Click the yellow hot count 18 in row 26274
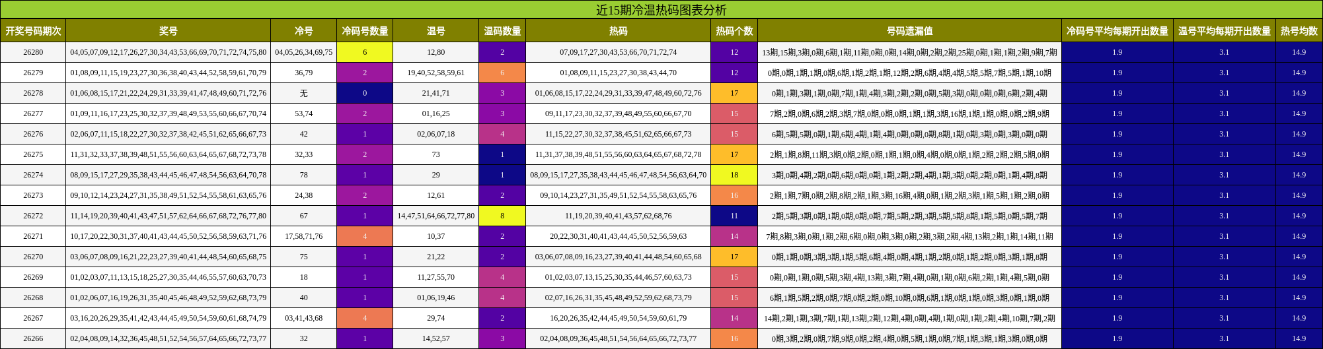Screen dimensions: 1323x349 734,175
